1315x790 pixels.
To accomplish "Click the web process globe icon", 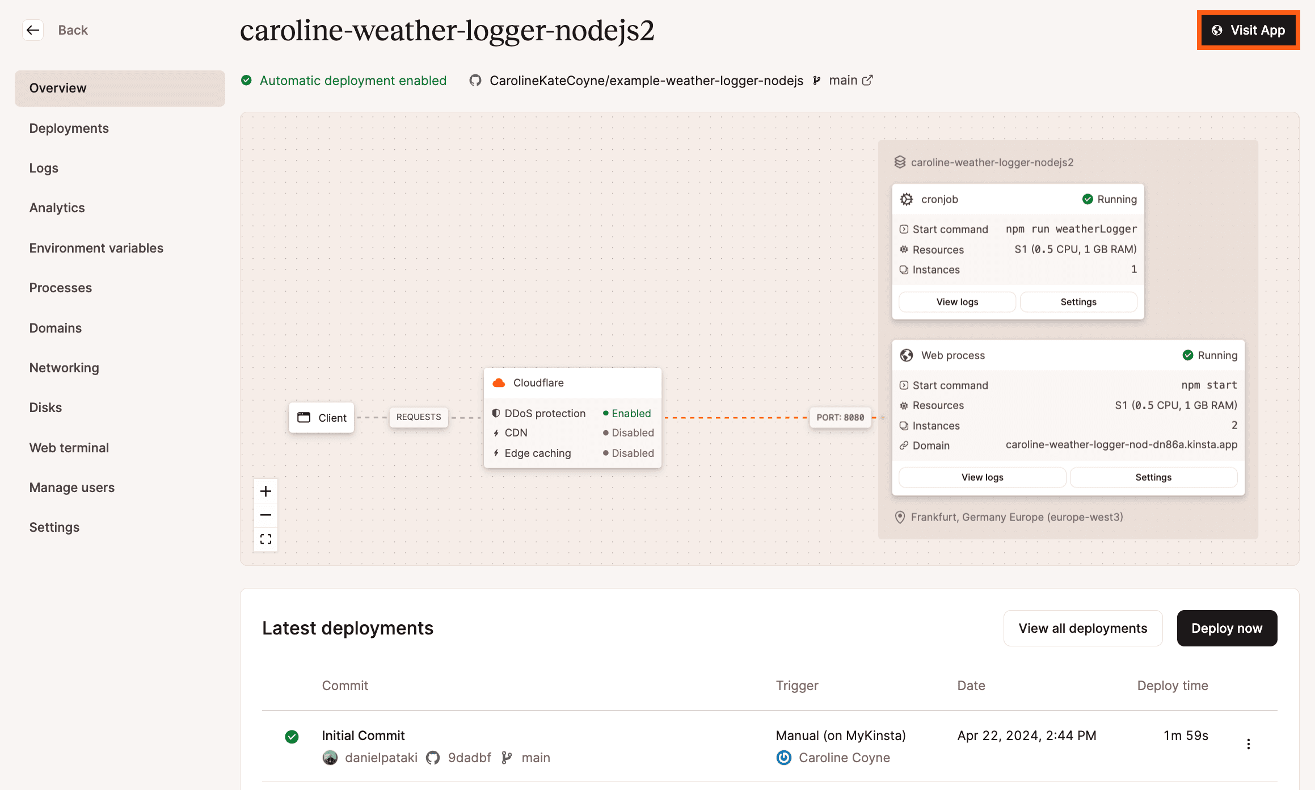I will tap(905, 355).
